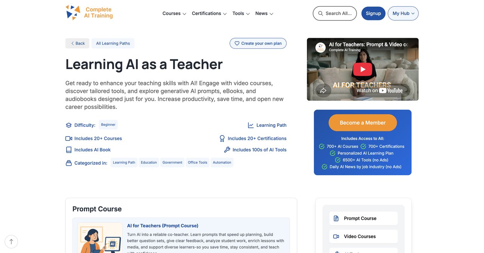
Task: Open the My Hub dropdown
Action: pos(403,13)
